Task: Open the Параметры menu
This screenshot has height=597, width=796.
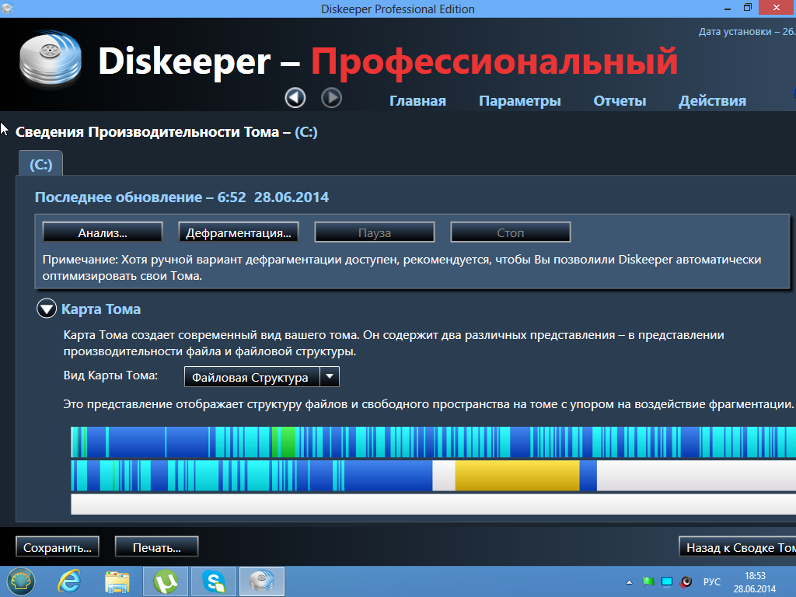Action: [x=520, y=100]
